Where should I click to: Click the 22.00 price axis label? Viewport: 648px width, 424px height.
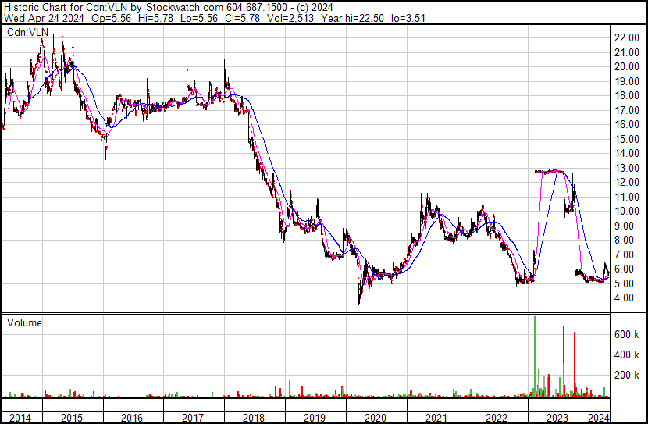627,37
